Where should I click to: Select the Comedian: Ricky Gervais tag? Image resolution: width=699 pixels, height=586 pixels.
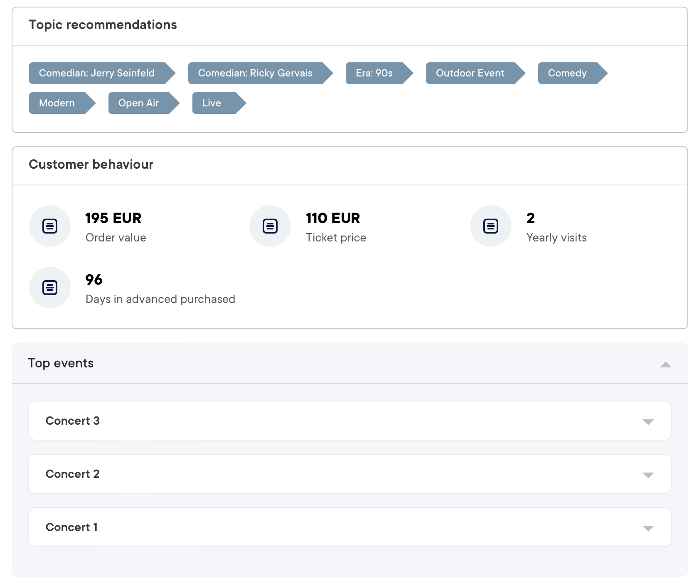[255, 73]
